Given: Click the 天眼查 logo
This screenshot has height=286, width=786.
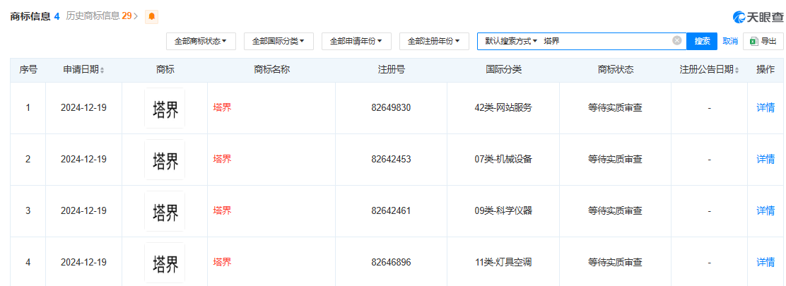Looking at the screenshot, I should coord(758,17).
